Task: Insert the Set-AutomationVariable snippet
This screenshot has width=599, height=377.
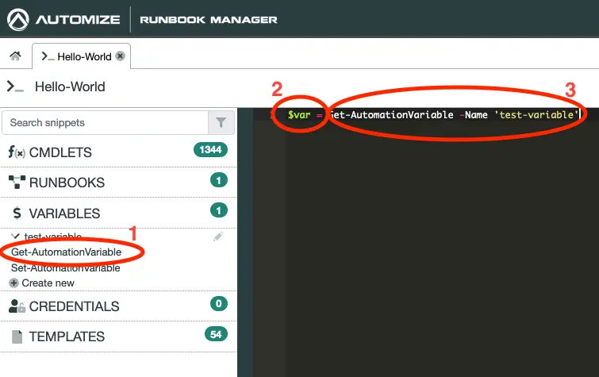Action: (x=65, y=267)
